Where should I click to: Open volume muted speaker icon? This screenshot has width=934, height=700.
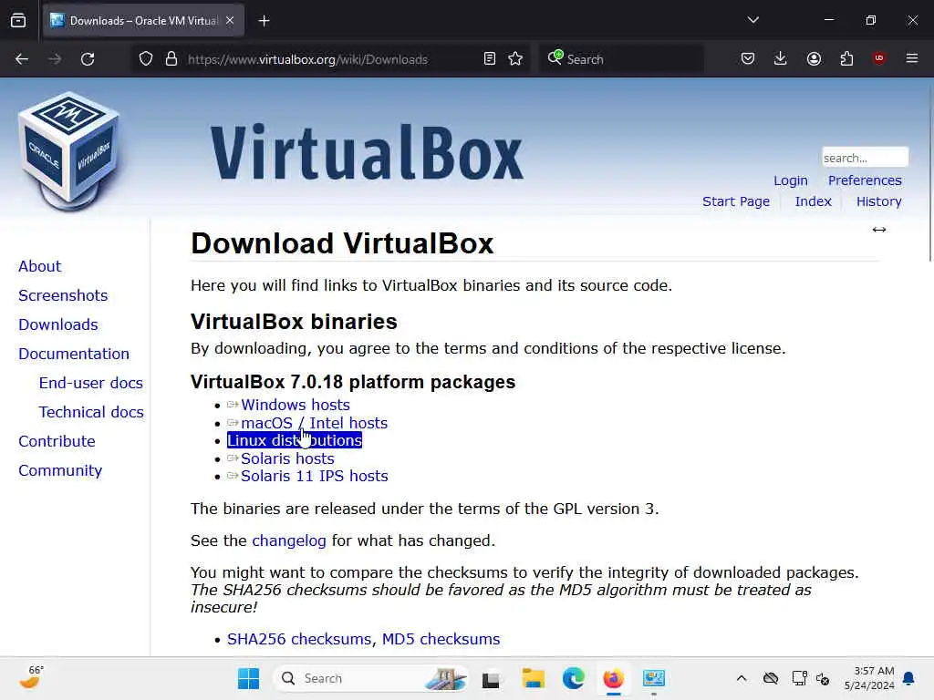click(823, 678)
